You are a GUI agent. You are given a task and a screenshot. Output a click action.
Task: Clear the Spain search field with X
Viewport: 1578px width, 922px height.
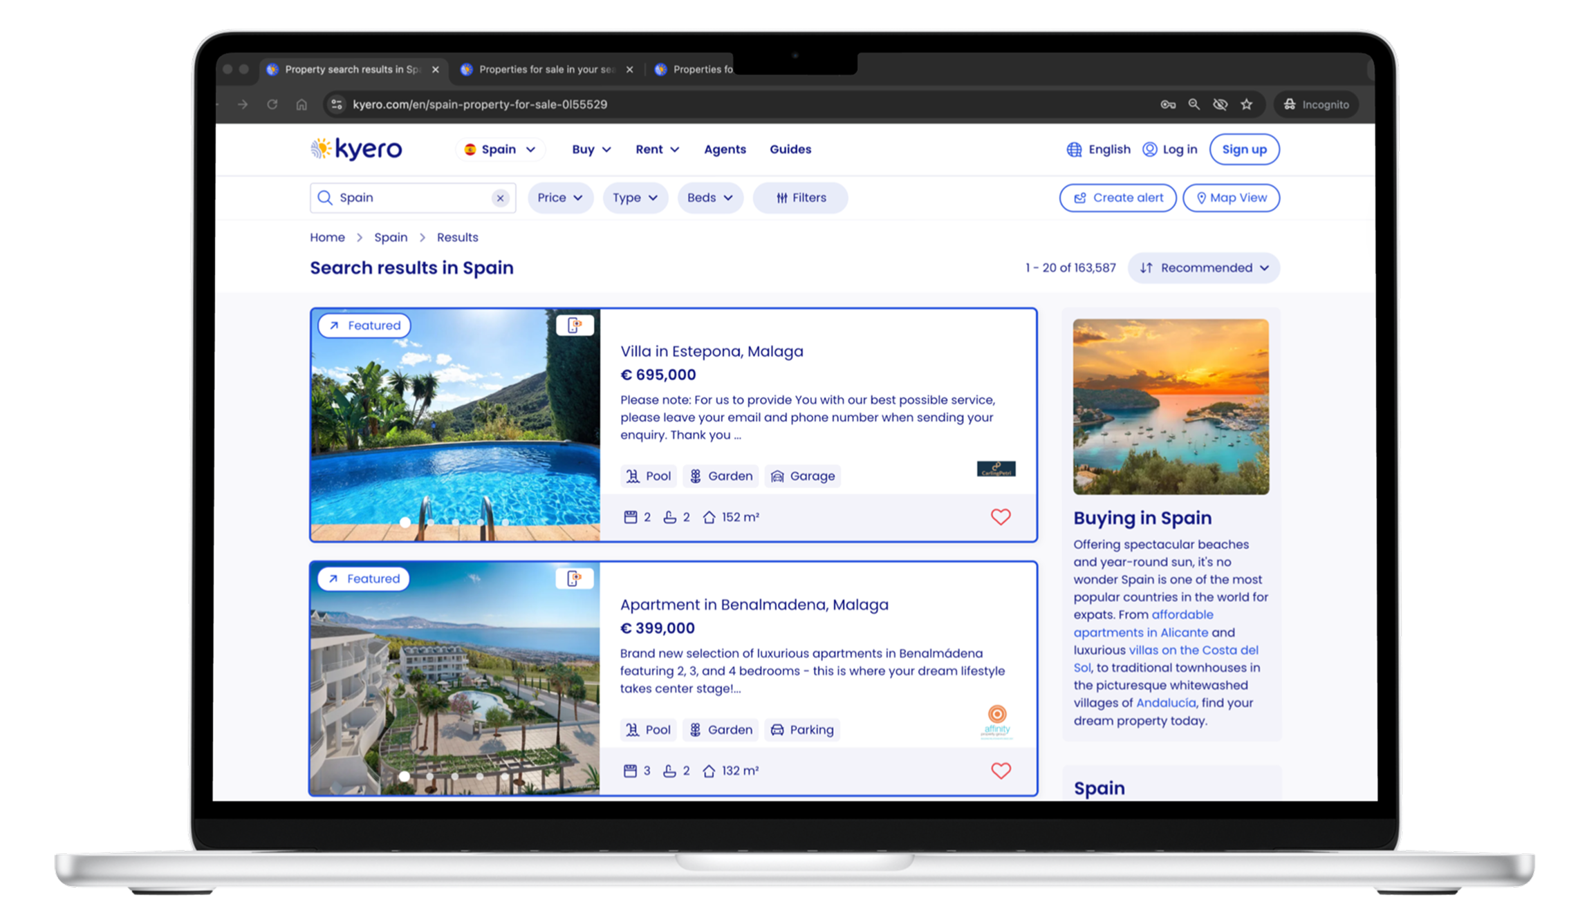point(500,198)
